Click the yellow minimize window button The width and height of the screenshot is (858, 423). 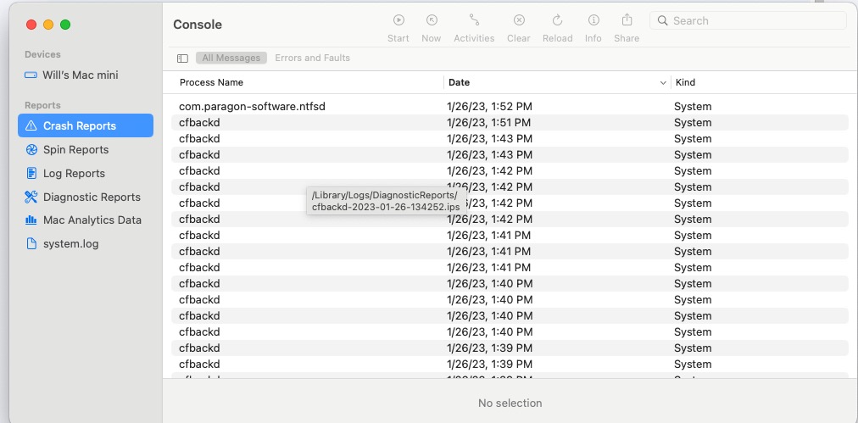tap(48, 25)
